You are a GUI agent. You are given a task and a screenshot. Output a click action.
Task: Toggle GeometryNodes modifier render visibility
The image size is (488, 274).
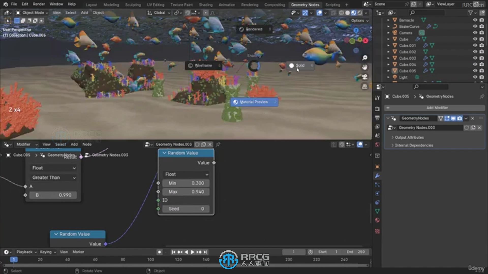tap(460, 118)
